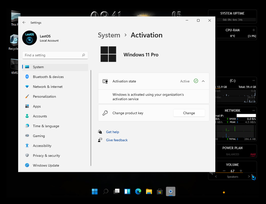This screenshot has height=204, width=266.
Task: Click the Get help chat icon
Action: point(100,132)
